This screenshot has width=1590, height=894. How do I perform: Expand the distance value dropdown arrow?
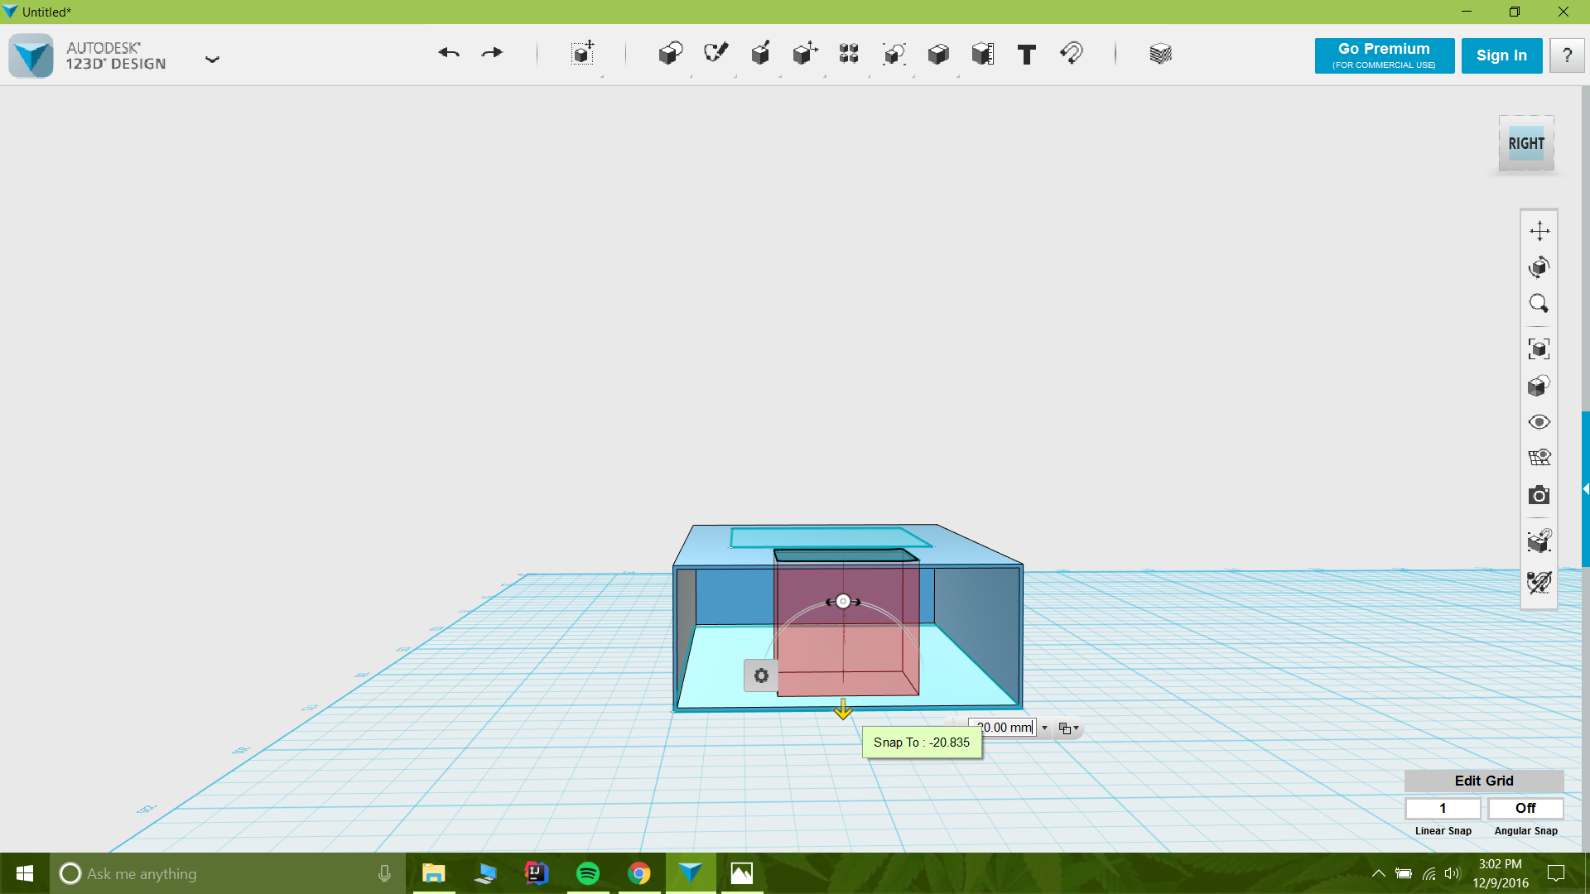click(x=1045, y=728)
